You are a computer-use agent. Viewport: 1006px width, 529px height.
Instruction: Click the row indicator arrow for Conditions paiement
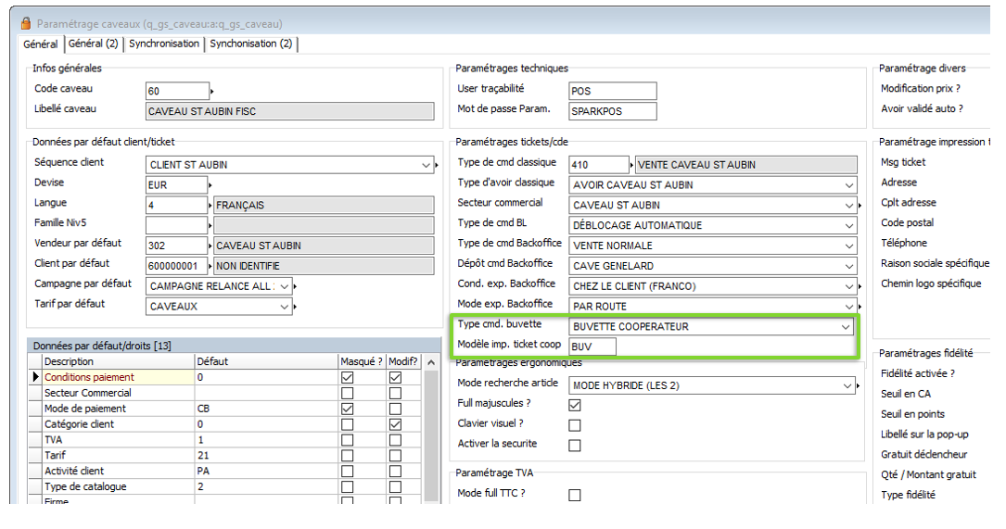click(36, 378)
